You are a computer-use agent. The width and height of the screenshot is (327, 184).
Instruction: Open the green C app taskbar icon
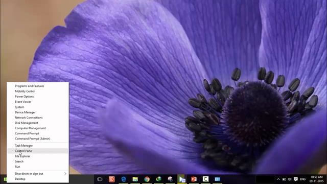coord(205,179)
